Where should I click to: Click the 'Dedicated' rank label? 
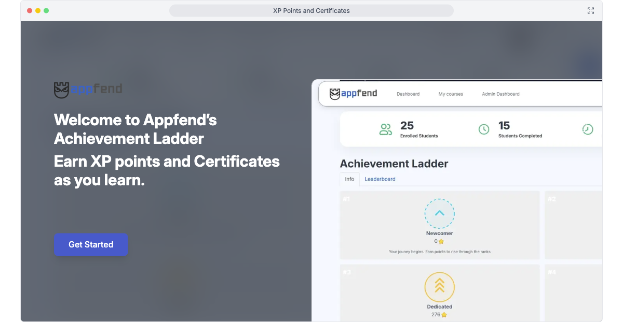point(440,307)
